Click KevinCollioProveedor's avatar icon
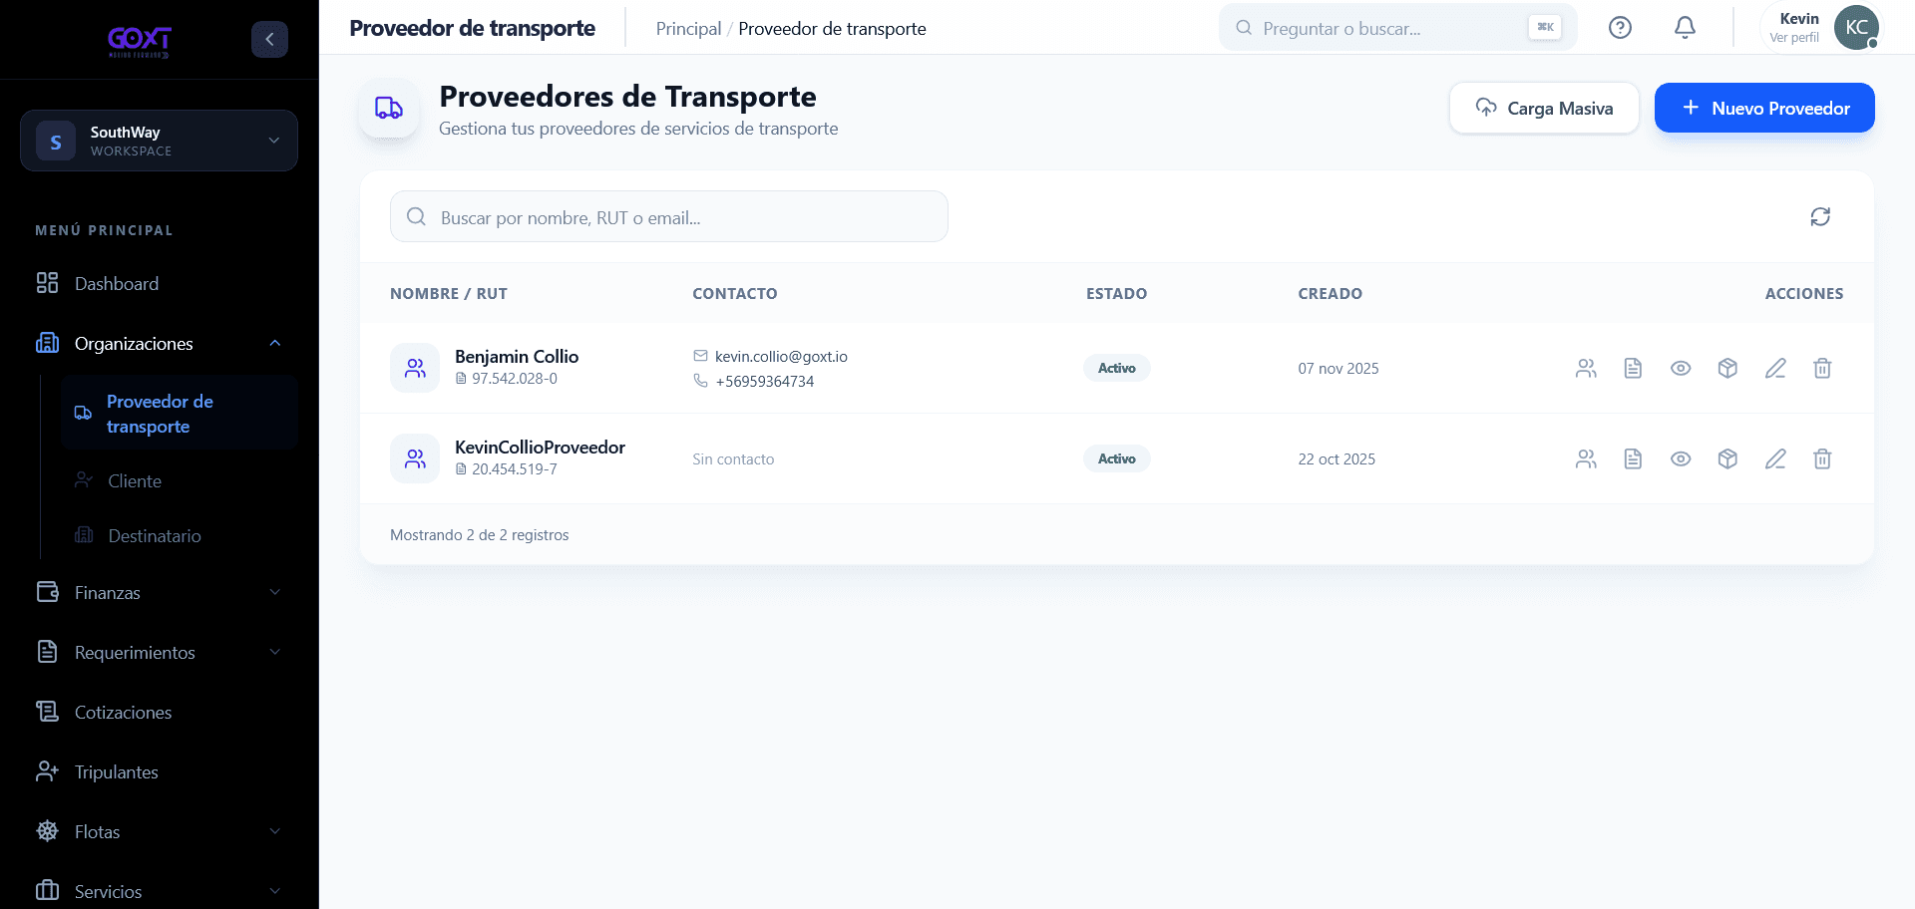Viewport: 1915px width, 909px height. [415, 458]
